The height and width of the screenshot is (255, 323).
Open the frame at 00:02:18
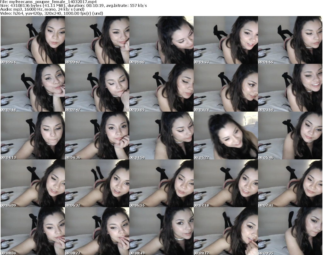click(33, 88)
